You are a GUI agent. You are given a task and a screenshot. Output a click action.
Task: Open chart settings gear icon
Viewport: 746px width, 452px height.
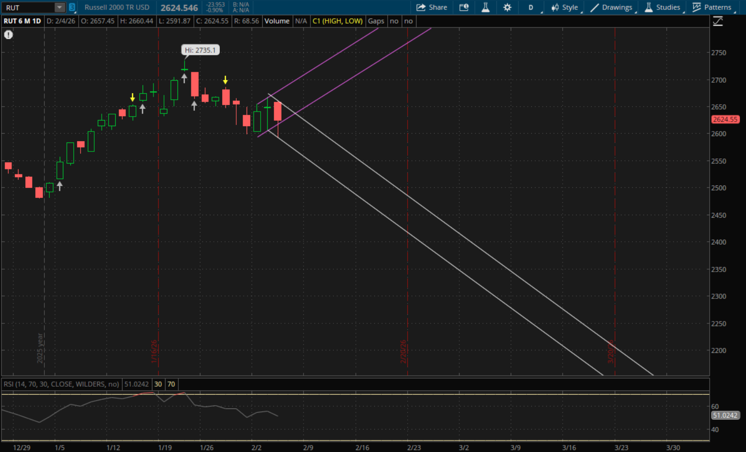507,7
